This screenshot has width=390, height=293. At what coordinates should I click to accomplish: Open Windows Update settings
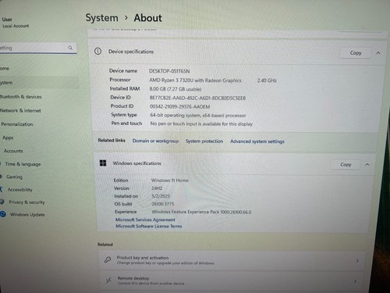(27, 215)
